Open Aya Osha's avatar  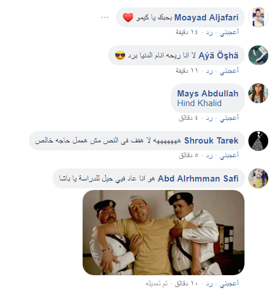(258, 55)
